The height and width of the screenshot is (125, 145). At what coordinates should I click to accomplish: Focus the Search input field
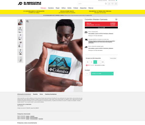[x=91, y=4]
